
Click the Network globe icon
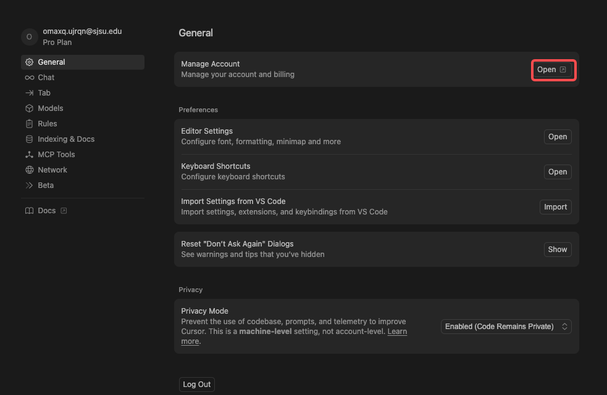point(29,170)
